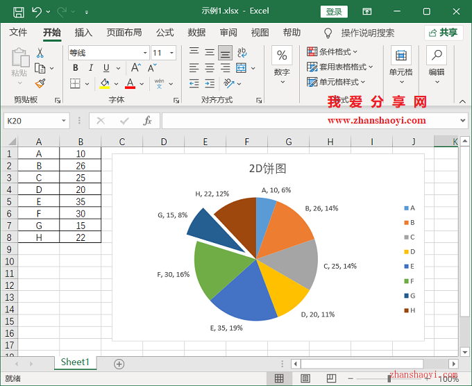Open the 数字 Number format button
Viewport: 472px width, 386px height.
[x=282, y=65]
